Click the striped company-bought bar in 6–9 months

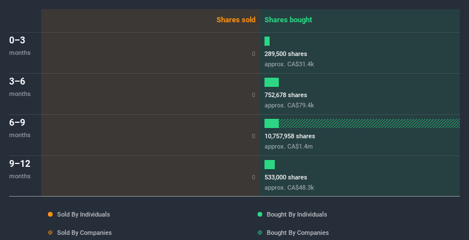[x=369, y=123]
